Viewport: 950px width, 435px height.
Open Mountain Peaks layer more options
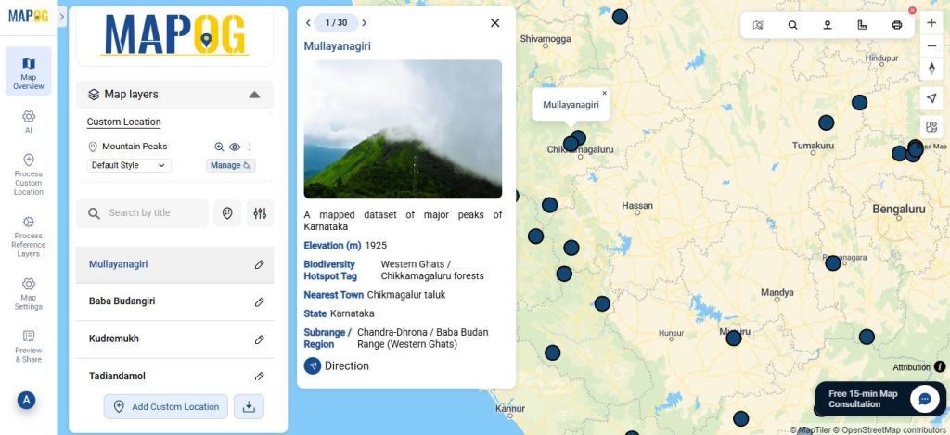(x=250, y=147)
